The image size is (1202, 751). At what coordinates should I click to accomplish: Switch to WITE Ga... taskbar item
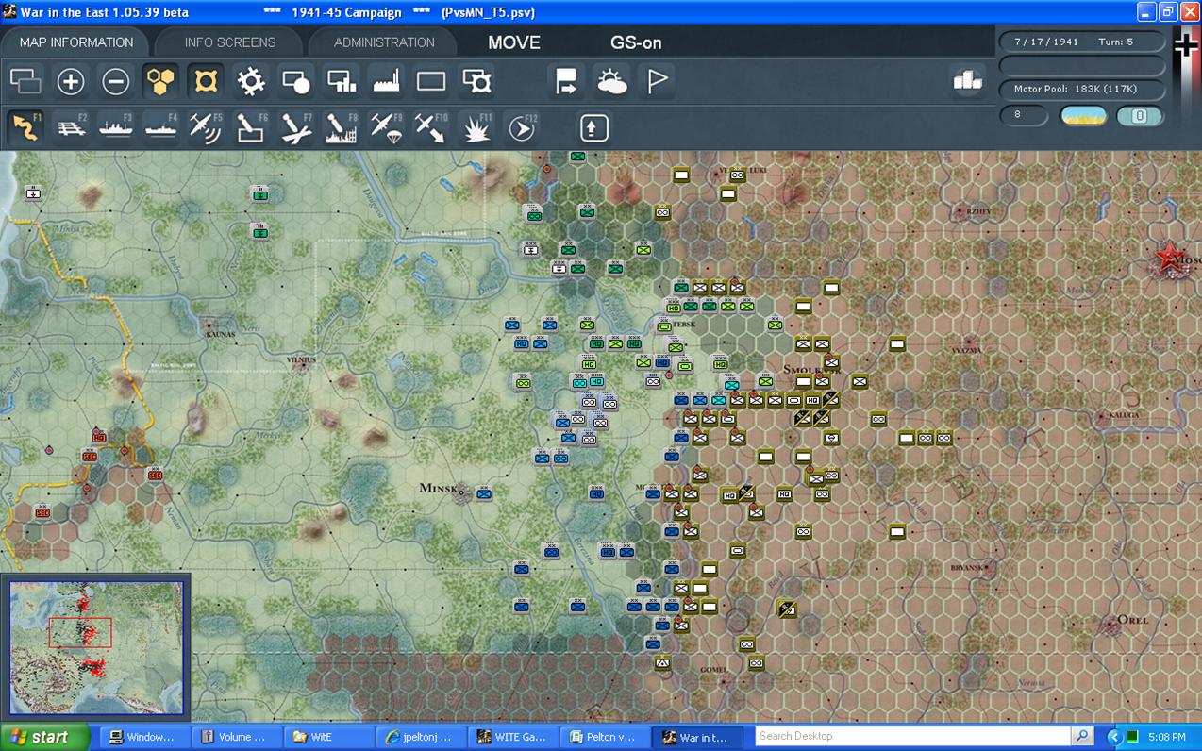(x=512, y=737)
